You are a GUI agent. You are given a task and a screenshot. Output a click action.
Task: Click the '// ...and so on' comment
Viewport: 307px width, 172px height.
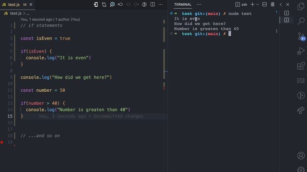(40, 136)
